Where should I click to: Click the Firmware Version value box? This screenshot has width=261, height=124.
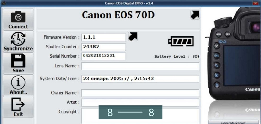tap(103, 38)
